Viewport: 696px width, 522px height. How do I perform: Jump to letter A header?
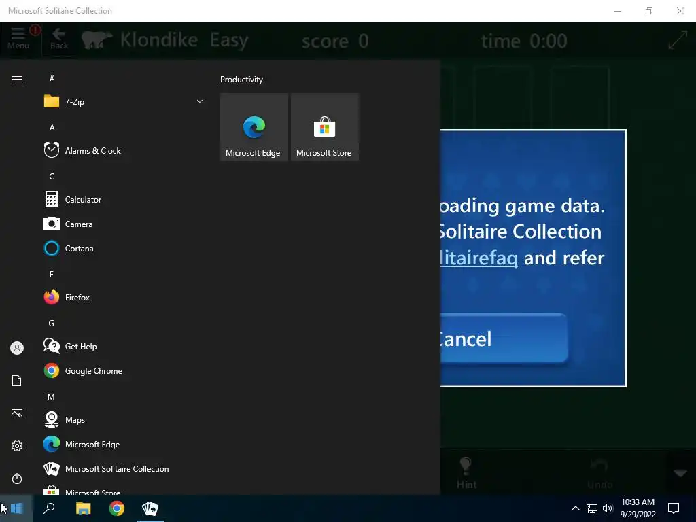(x=52, y=128)
